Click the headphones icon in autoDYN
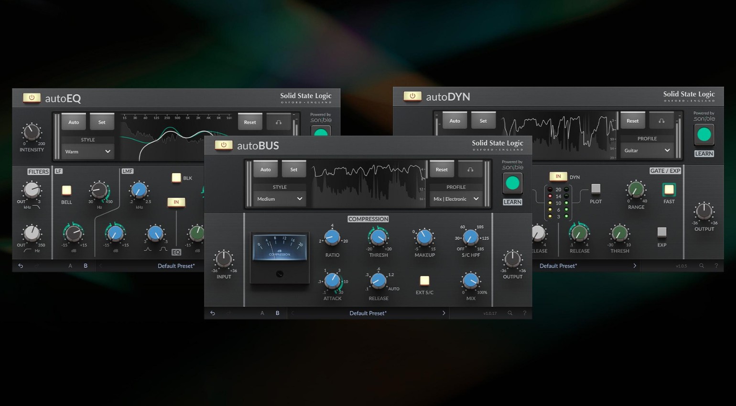The height and width of the screenshot is (406, 736). [661, 120]
